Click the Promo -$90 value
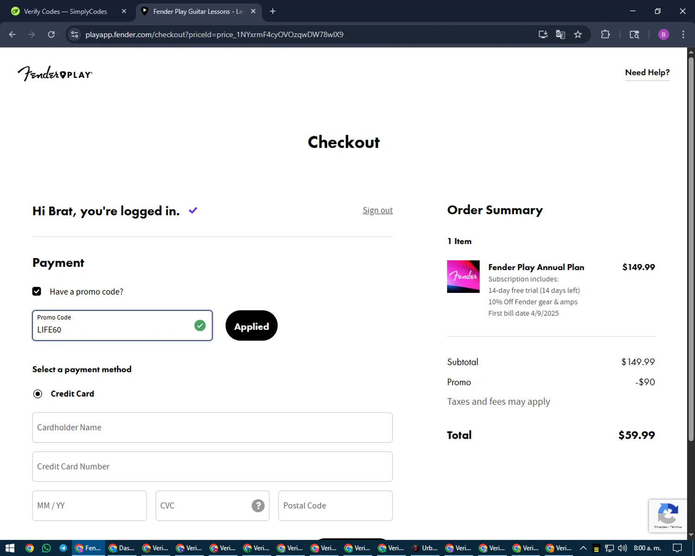The width and height of the screenshot is (695, 556). [x=645, y=382]
